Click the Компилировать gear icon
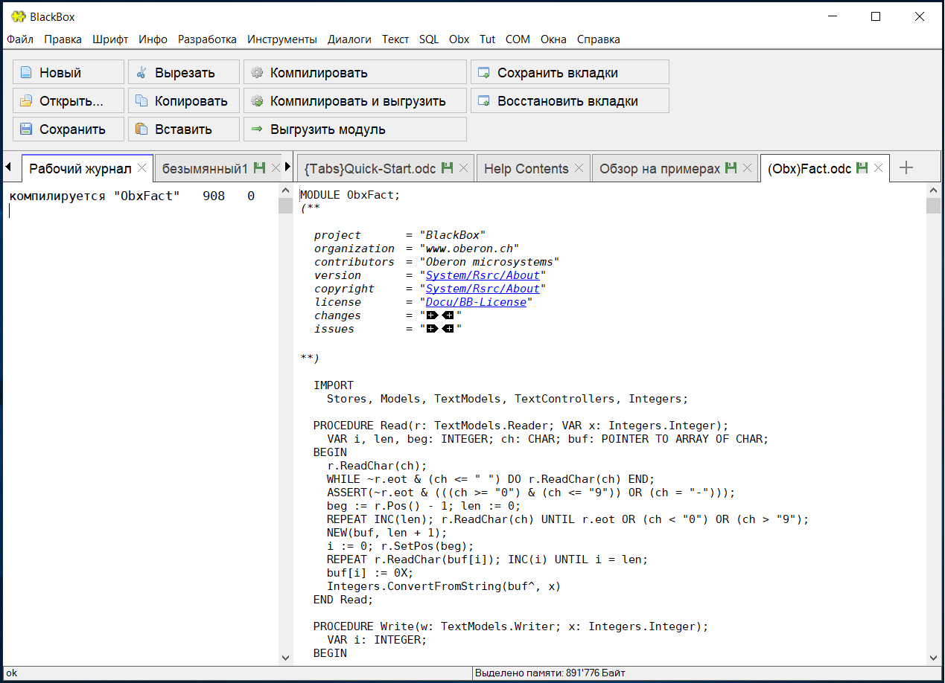The height and width of the screenshot is (683, 945). 257,73
